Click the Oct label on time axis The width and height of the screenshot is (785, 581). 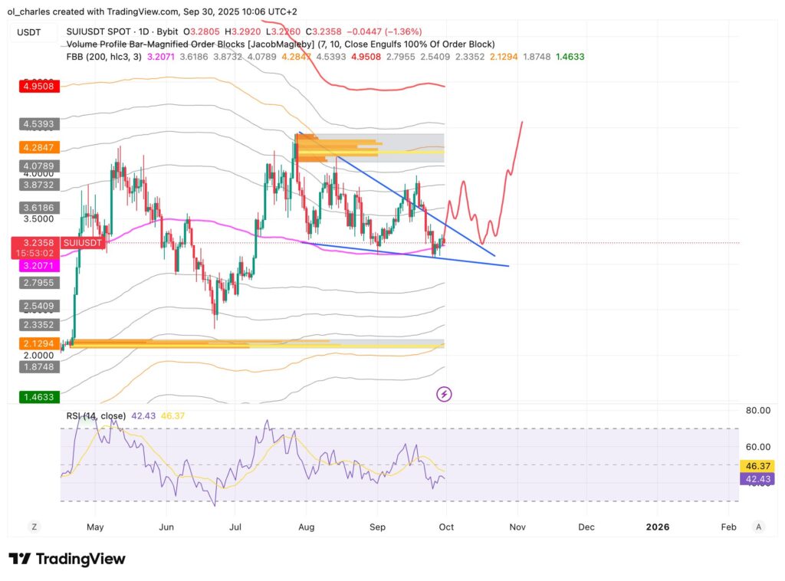coord(446,527)
